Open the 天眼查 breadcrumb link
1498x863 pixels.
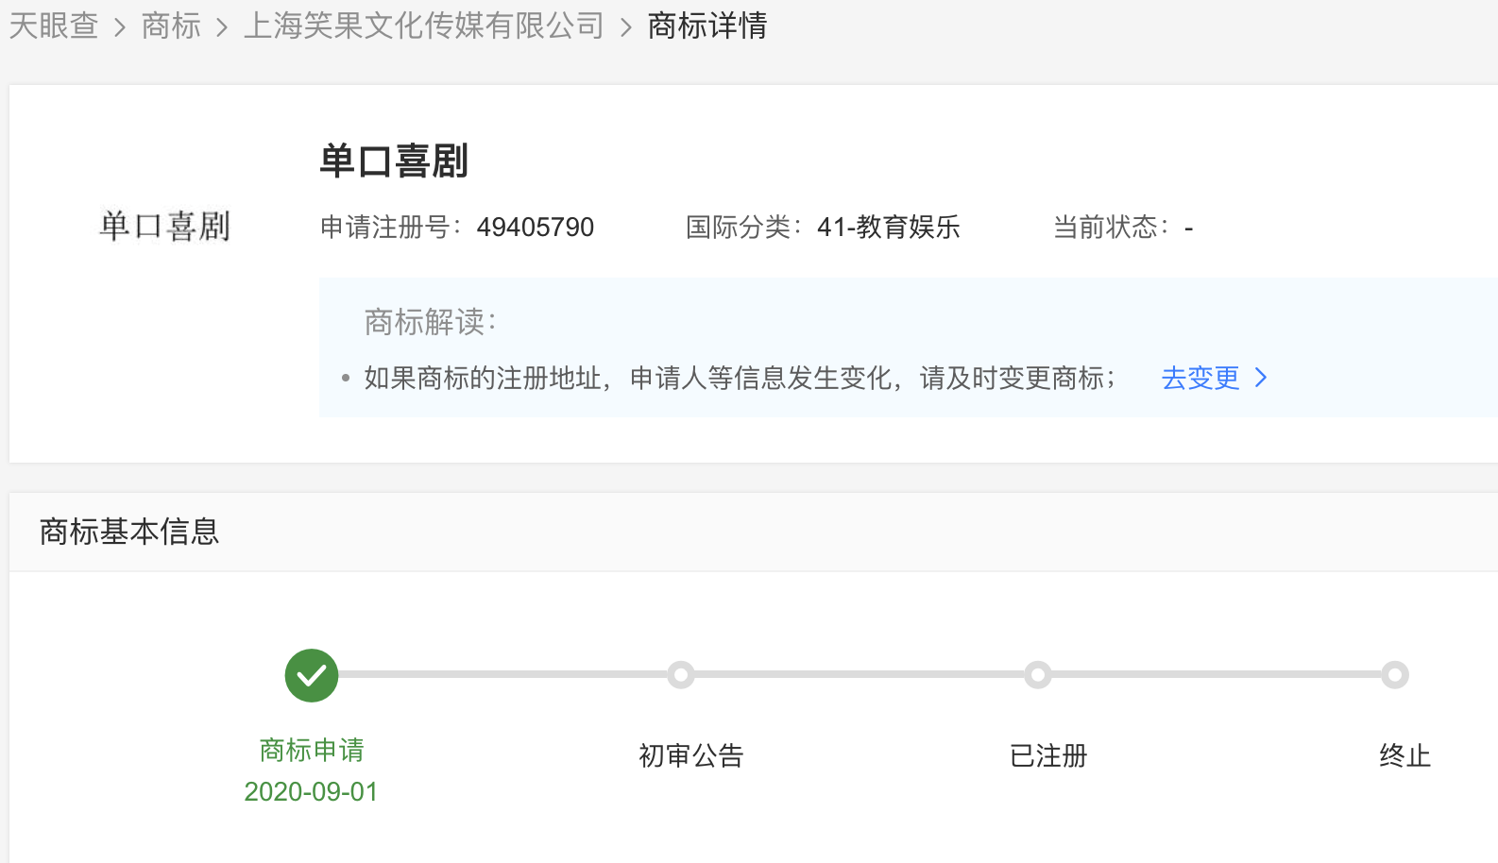click(x=54, y=25)
